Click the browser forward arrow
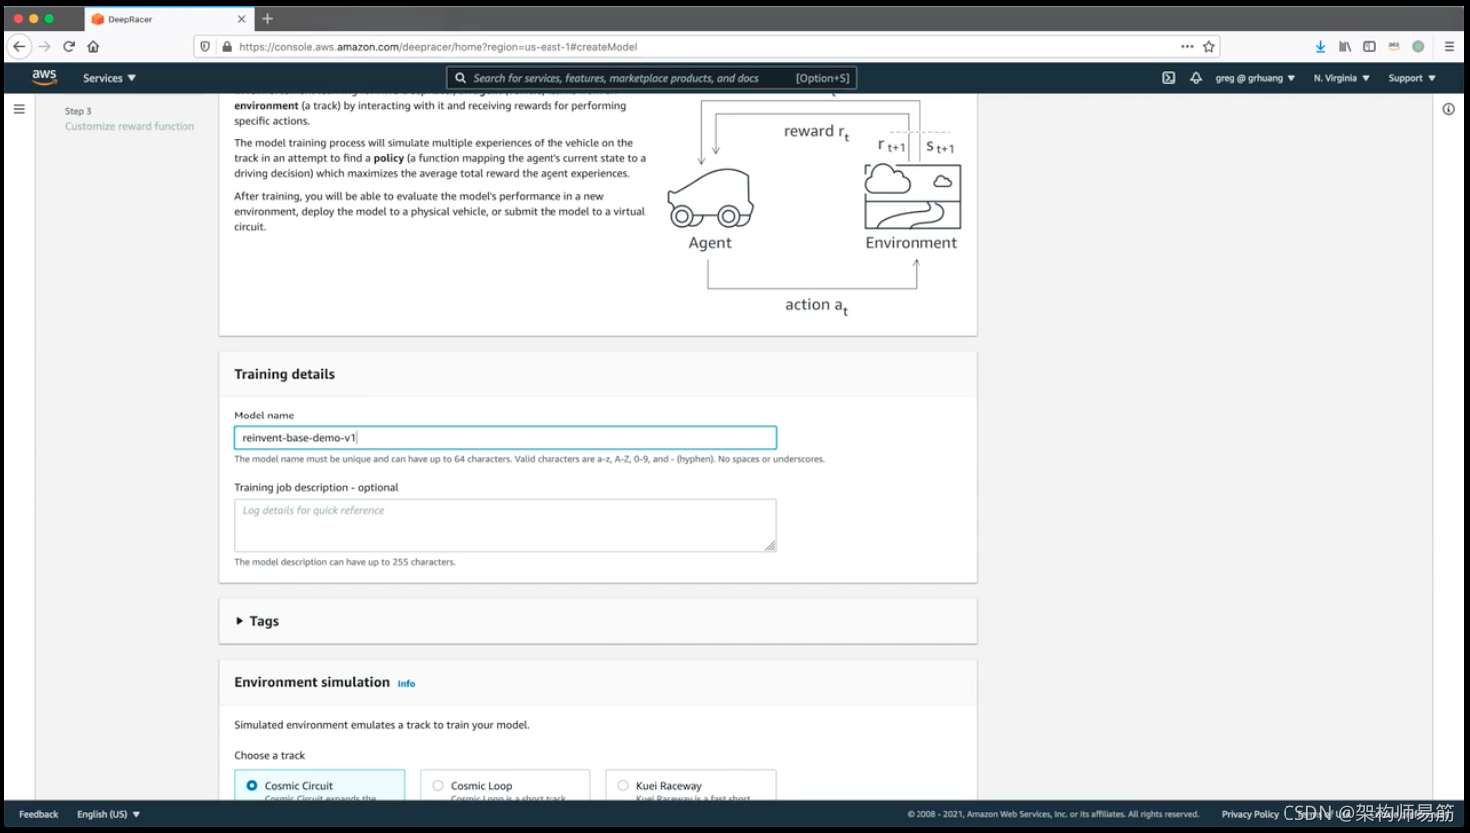 coord(44,46)
